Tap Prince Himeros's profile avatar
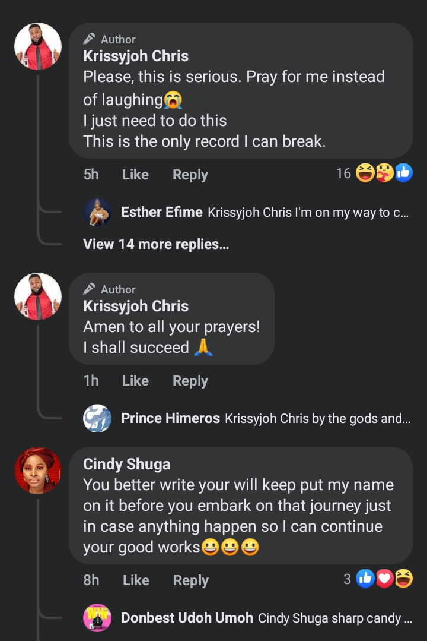 97,419
